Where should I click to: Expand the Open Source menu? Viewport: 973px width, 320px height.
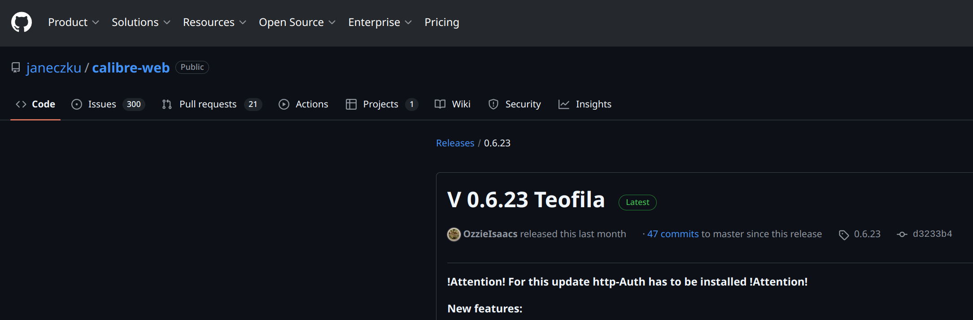click(297, 22)
